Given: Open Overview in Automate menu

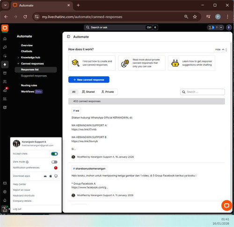Looking at the screenshot, I should 27,45.
